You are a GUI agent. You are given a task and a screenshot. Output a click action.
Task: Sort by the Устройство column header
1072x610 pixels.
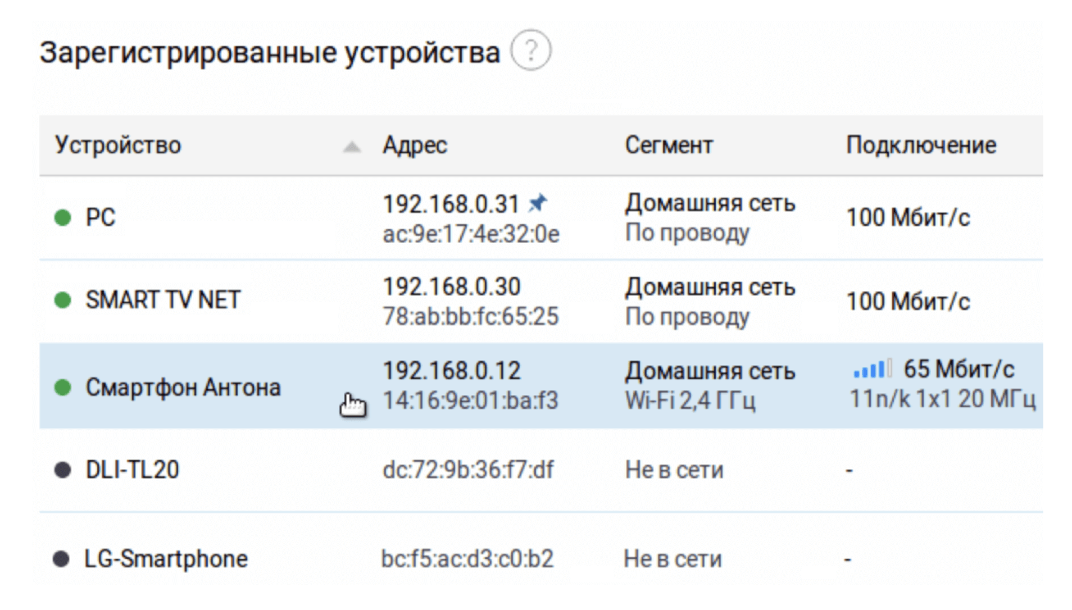point(118,145)
